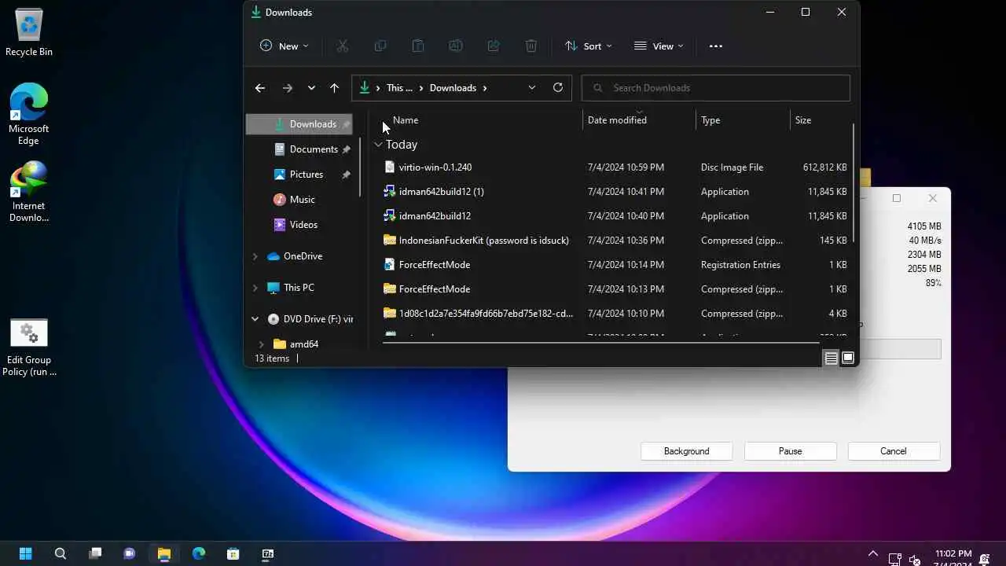Click Cancel button in download dialog
The height and width of the screenshot is (566, 1006).
pos(894,451)
